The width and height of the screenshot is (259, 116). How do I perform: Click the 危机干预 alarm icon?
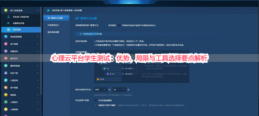(6, 73)
